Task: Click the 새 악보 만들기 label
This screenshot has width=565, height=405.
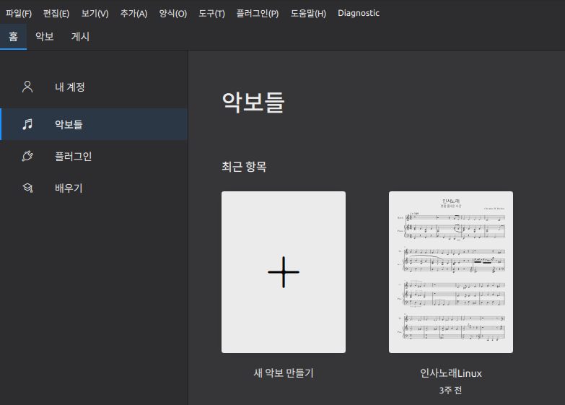Action: coord(284,373)
